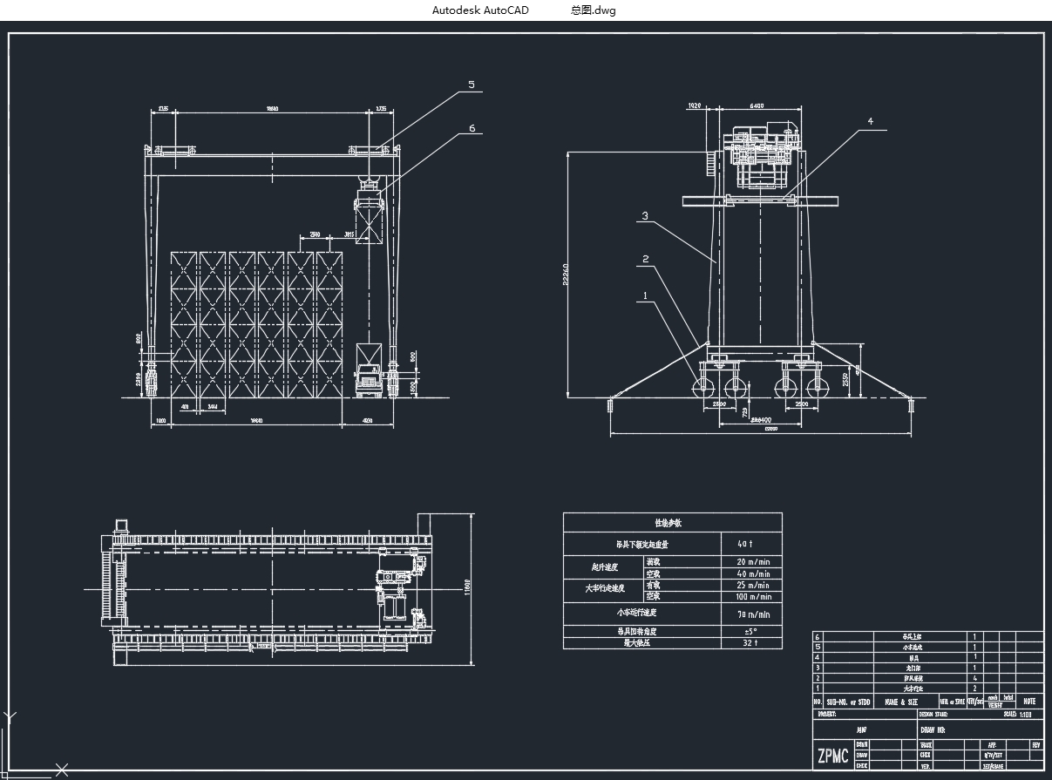Screen dimensions: 1052x780
Task: Select the trolley assembly in plan view
Action: coord(400,589)
